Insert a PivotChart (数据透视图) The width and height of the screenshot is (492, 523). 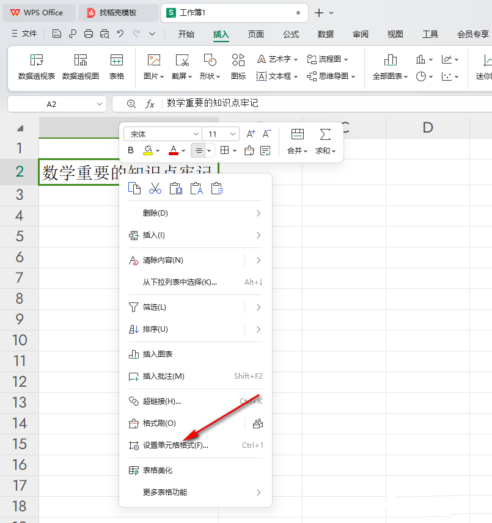pyautogui.click(x=81, y=67)
